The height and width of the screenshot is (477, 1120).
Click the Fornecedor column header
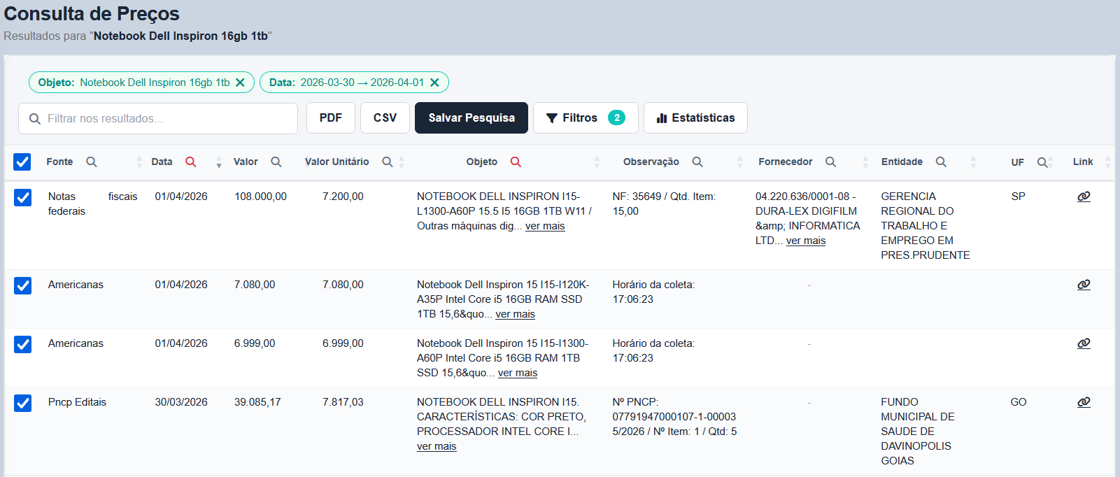(786, 162)
